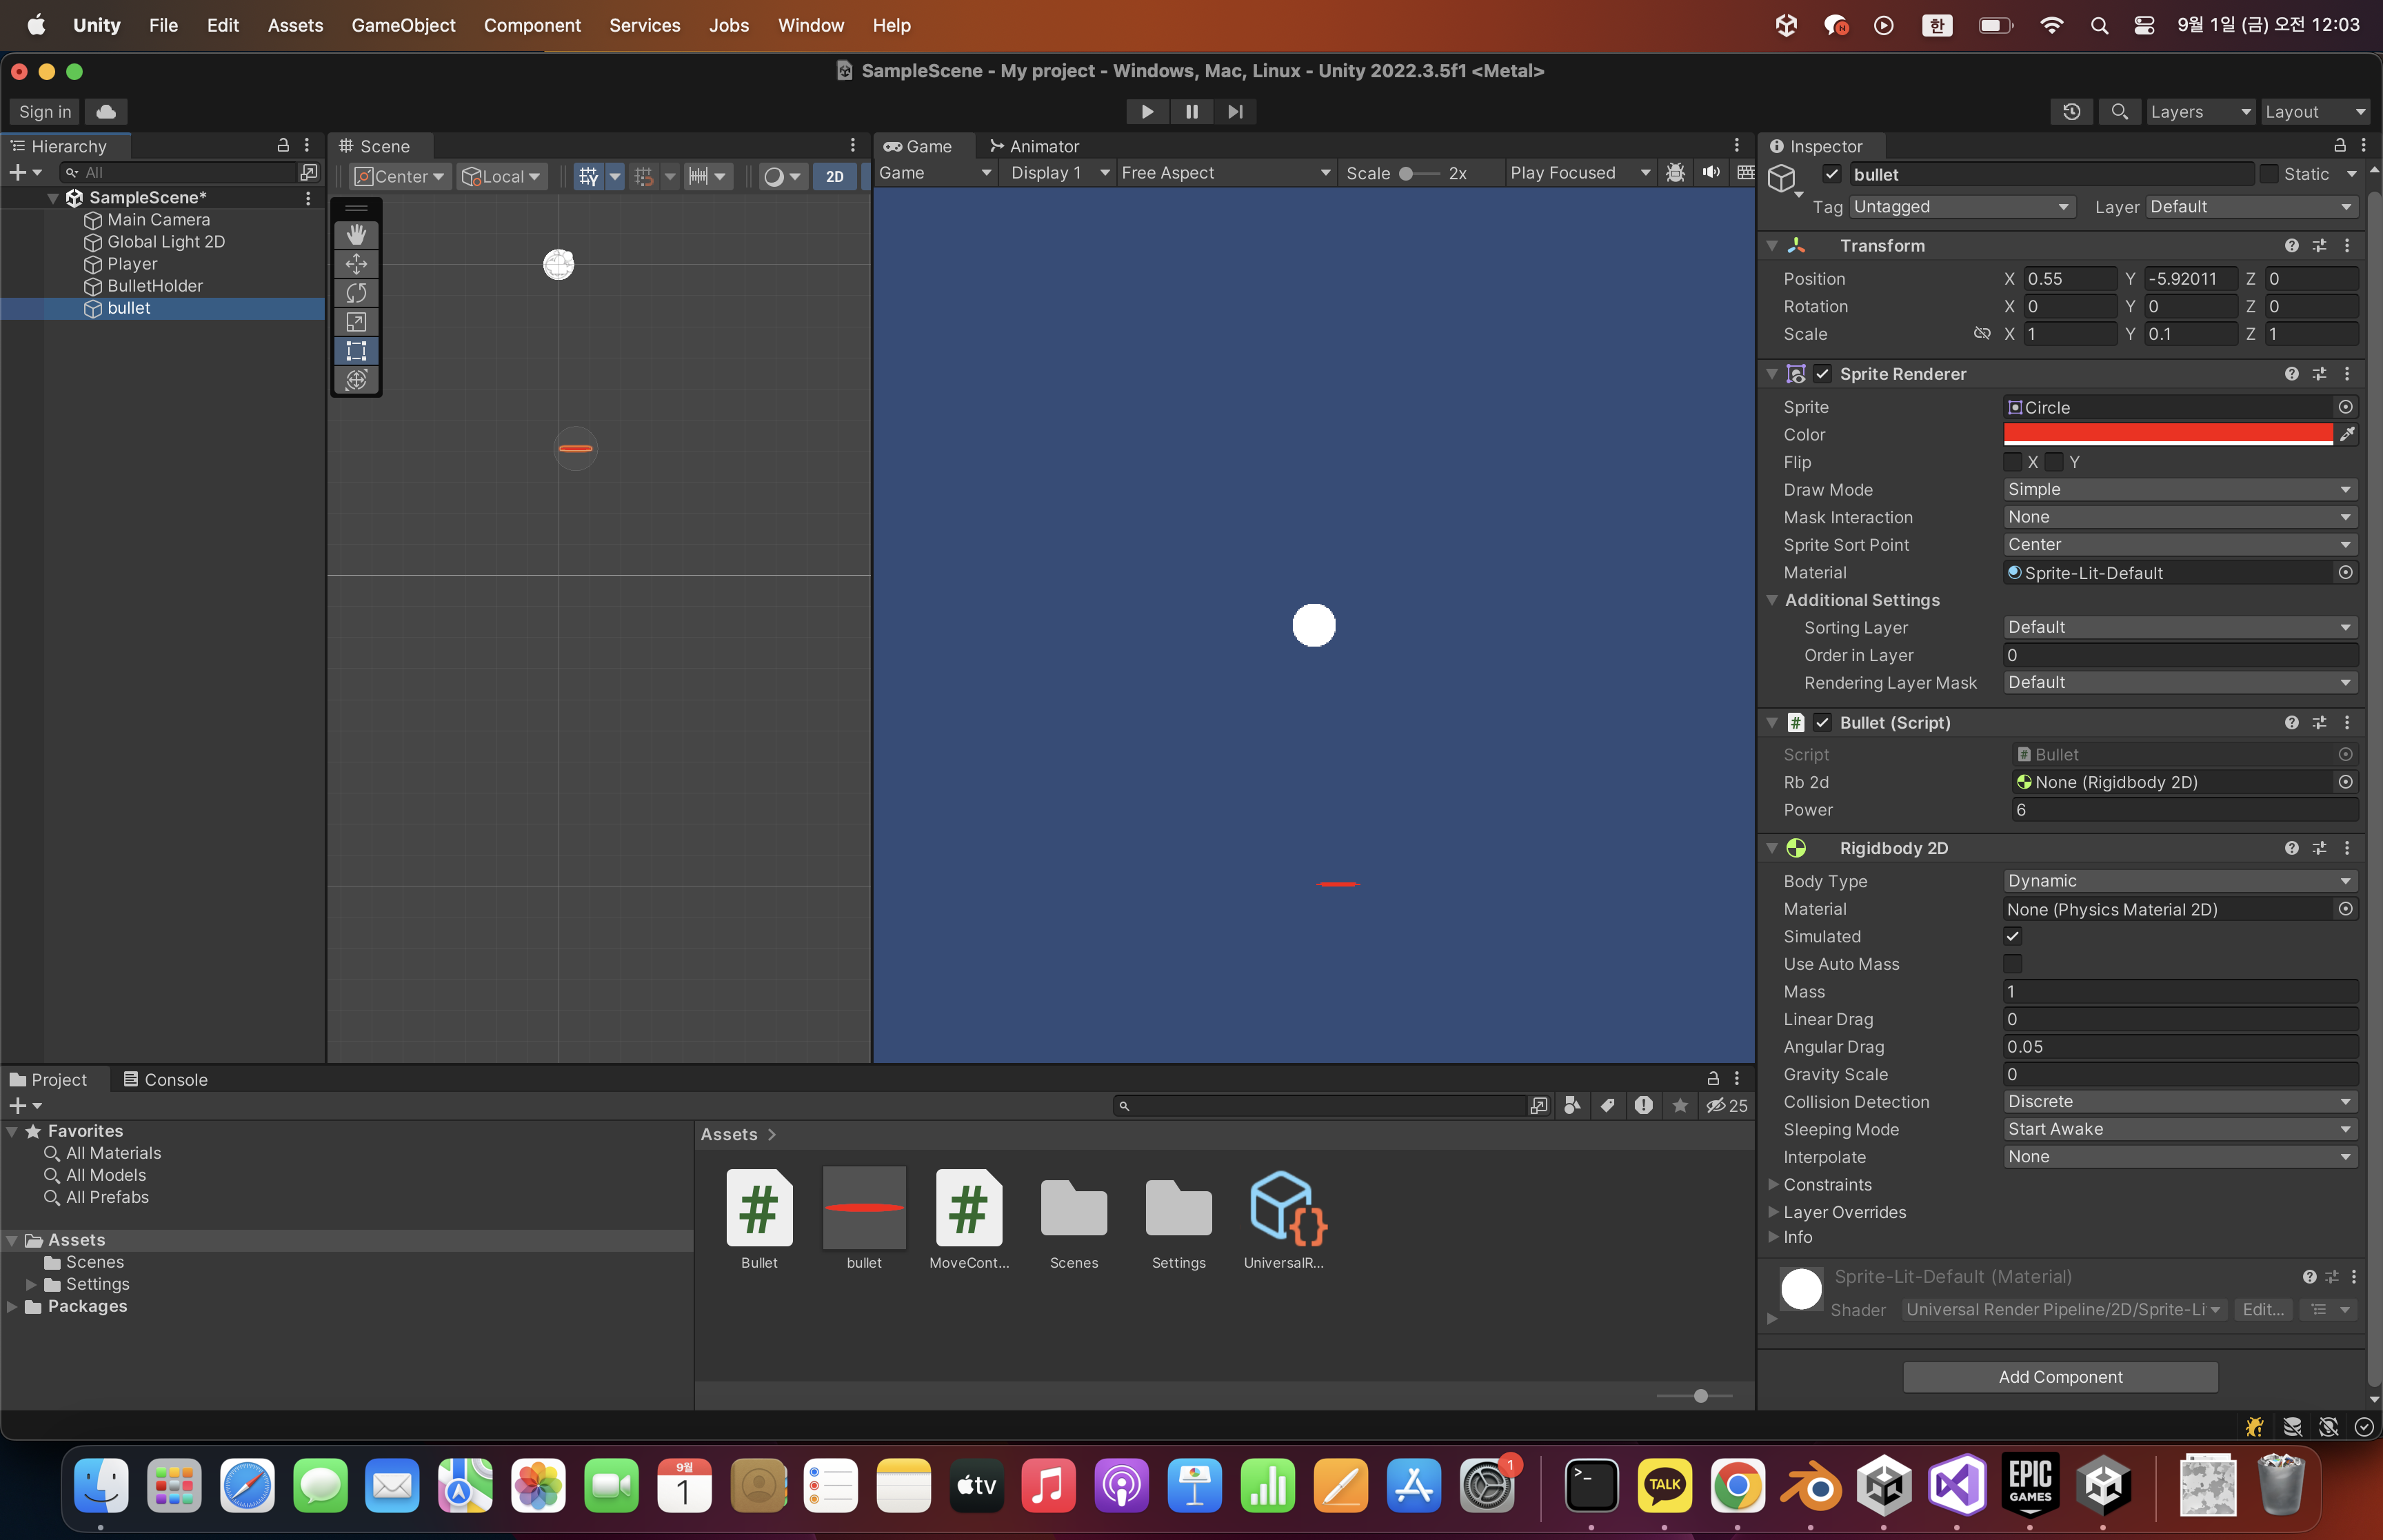Open Undo History in top toolbar

coord(2071,111)
